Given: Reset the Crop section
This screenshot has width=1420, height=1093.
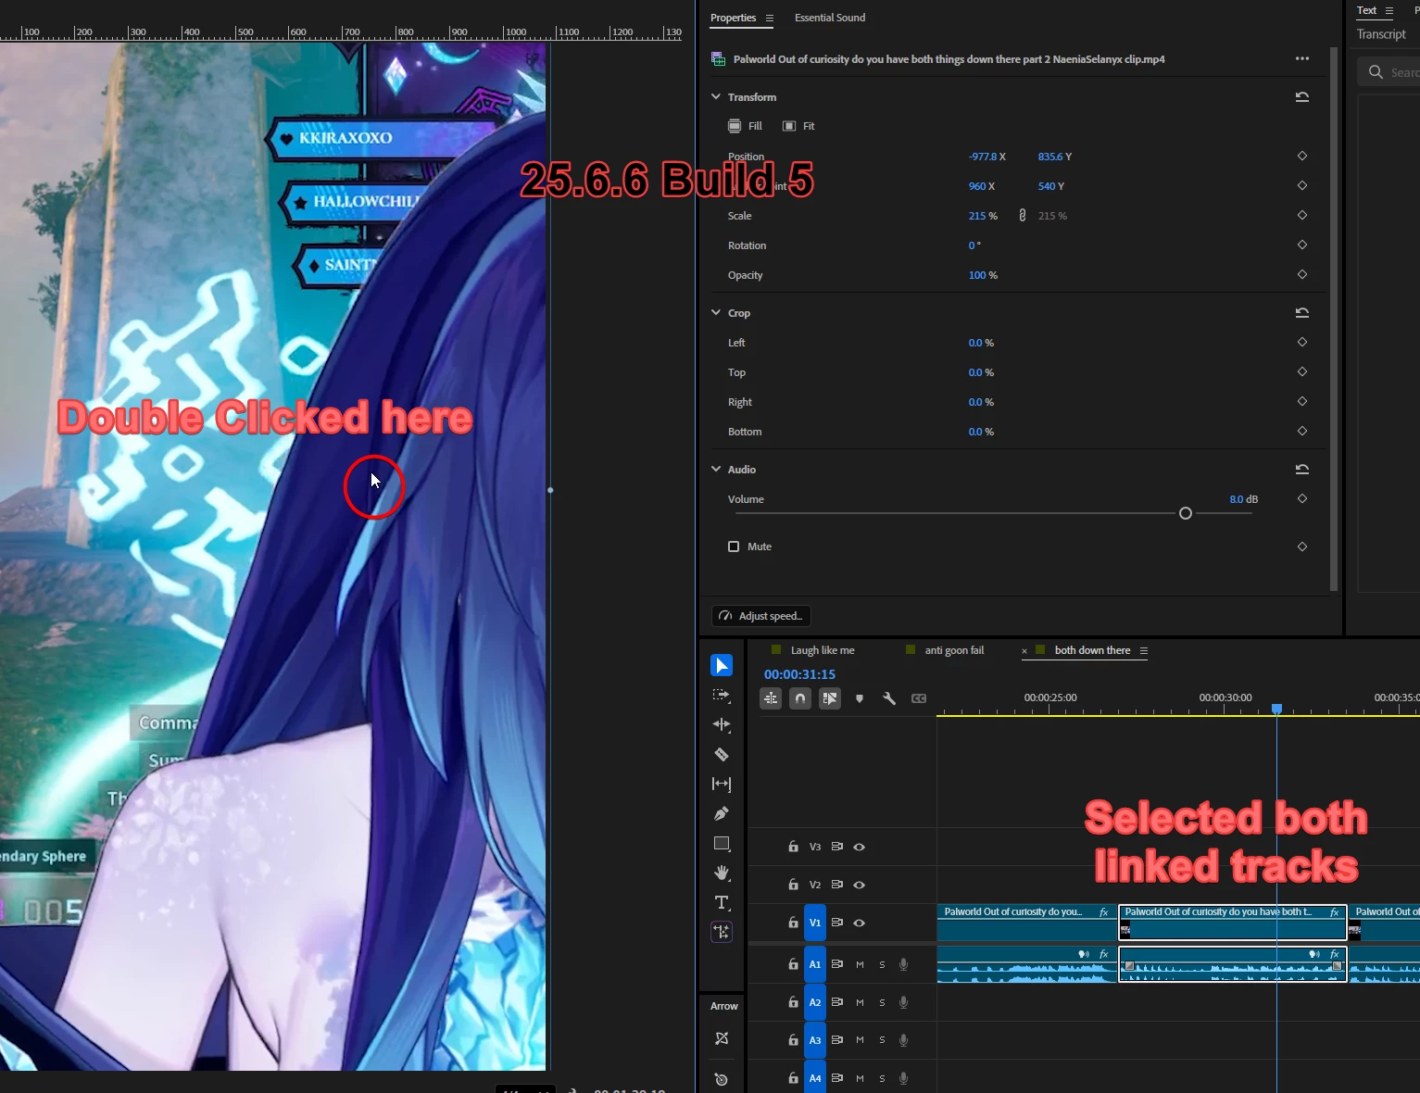Looking at the screenshot, I should tap(1301, 312).
